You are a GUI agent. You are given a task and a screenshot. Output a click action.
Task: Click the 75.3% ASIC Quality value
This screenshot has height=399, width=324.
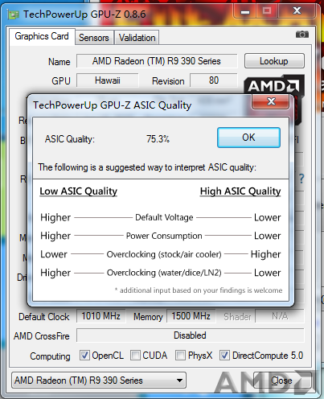click(158, 139)
